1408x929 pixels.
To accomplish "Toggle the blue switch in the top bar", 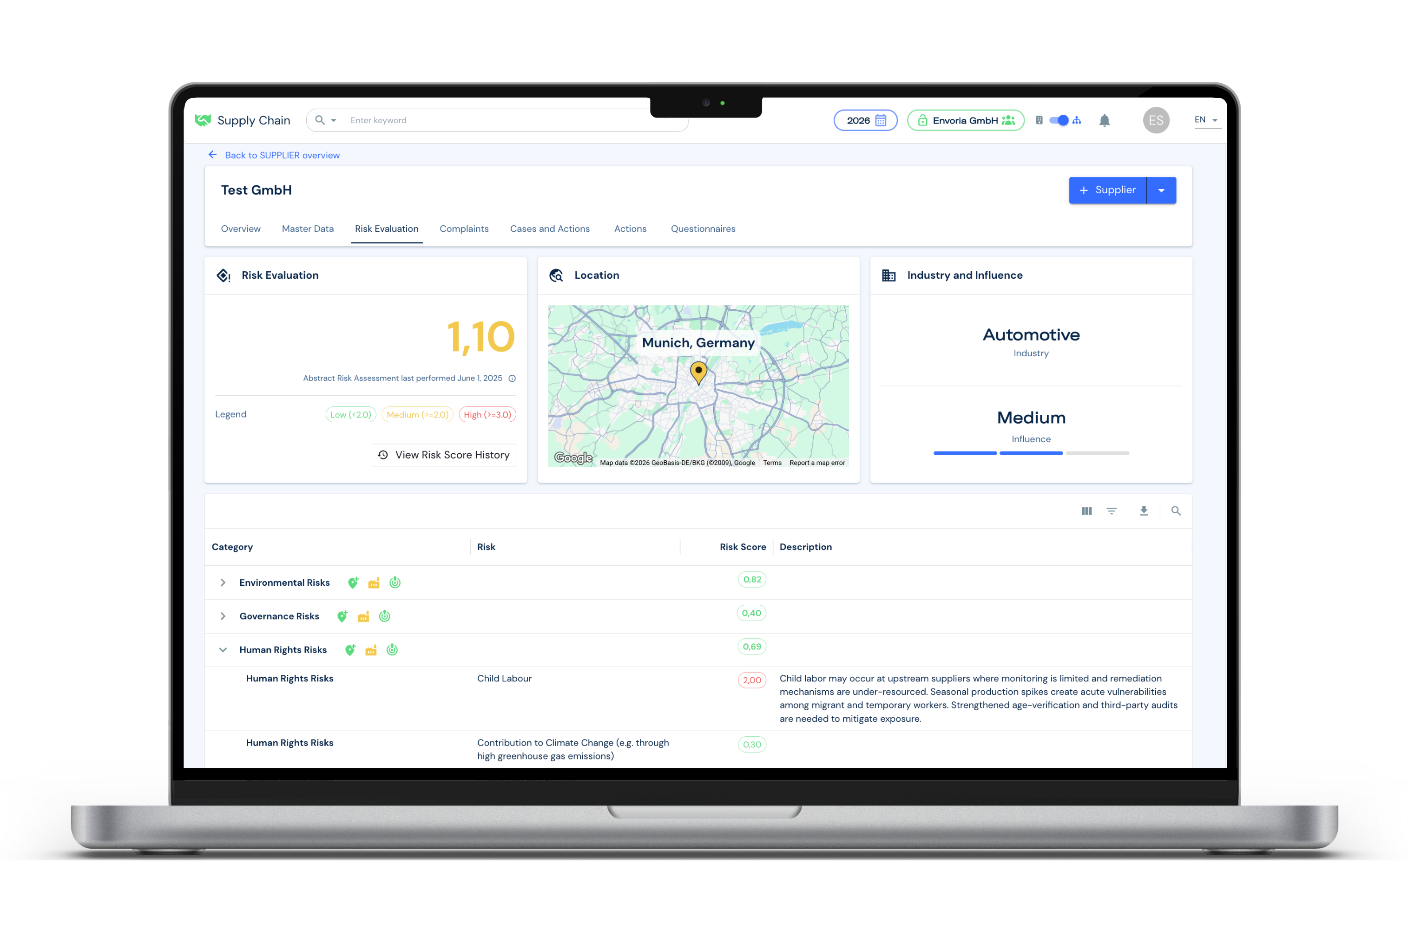I will pyautogui.click(x=1059, y=120).
